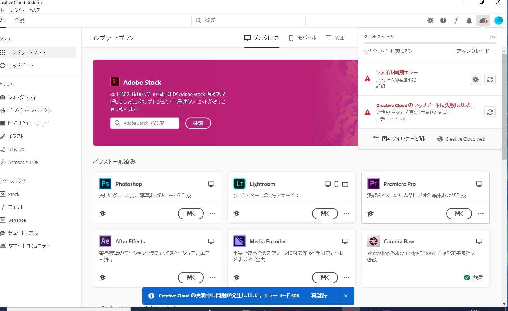The height and width of the screenshot is (311, 508).
Task: Click 同期フォルダーを開く button
Action: pos(399,139)
